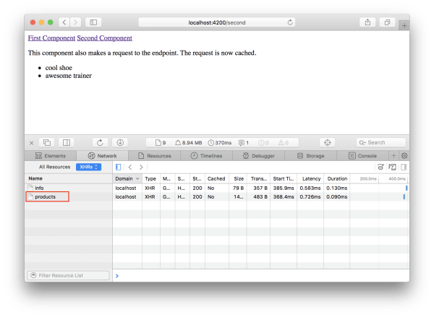Select All Resources filter
Screen dimensions: 434x317
54,167
